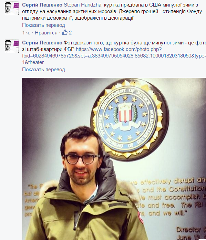Image resolution: width=206 pixels, height=240 pixels.
Task: Click the quote text on the photo wall
Action: click(168, 197)
